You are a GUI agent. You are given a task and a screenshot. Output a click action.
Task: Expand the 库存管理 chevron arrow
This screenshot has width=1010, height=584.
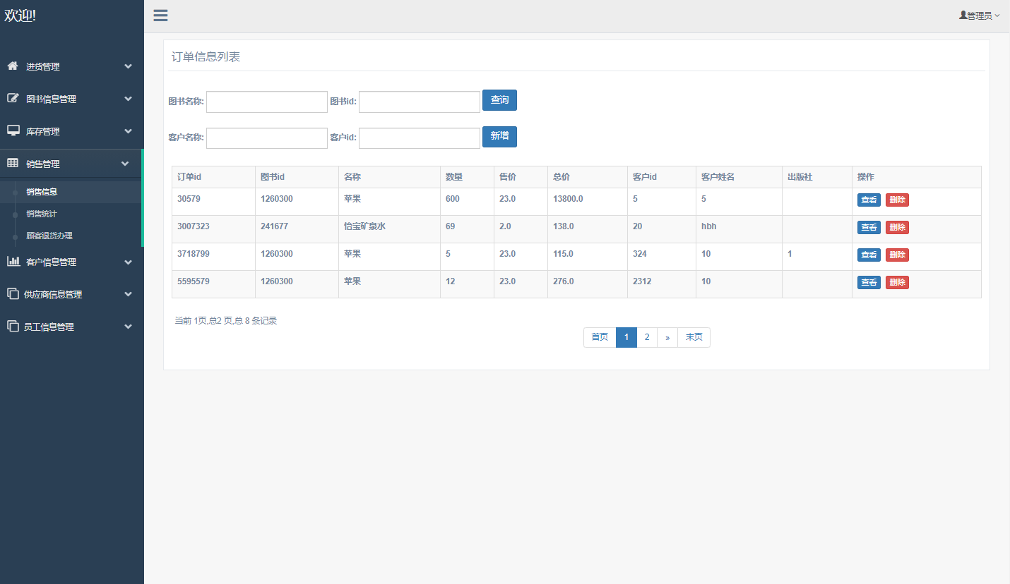(x=128, y=131)
